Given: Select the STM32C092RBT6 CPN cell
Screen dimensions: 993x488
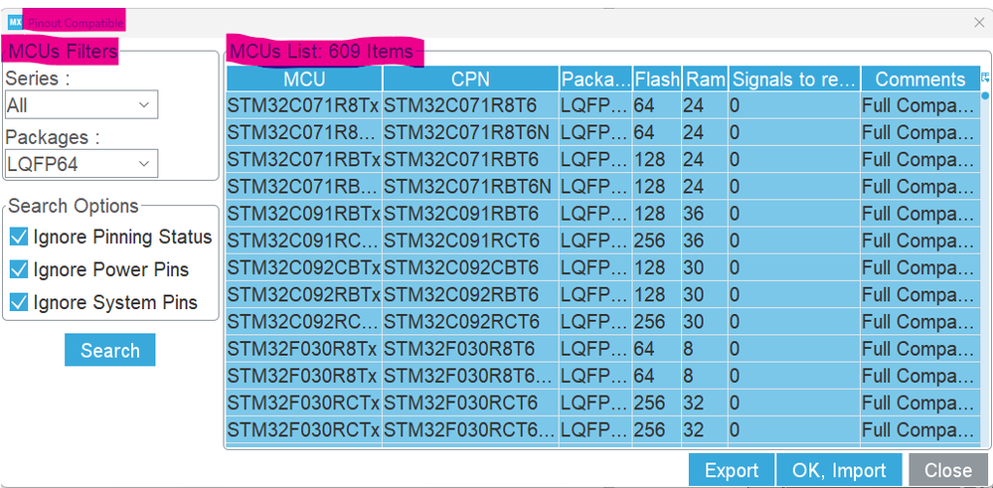Looking at the screenshot, I should (x=470, y=294).
